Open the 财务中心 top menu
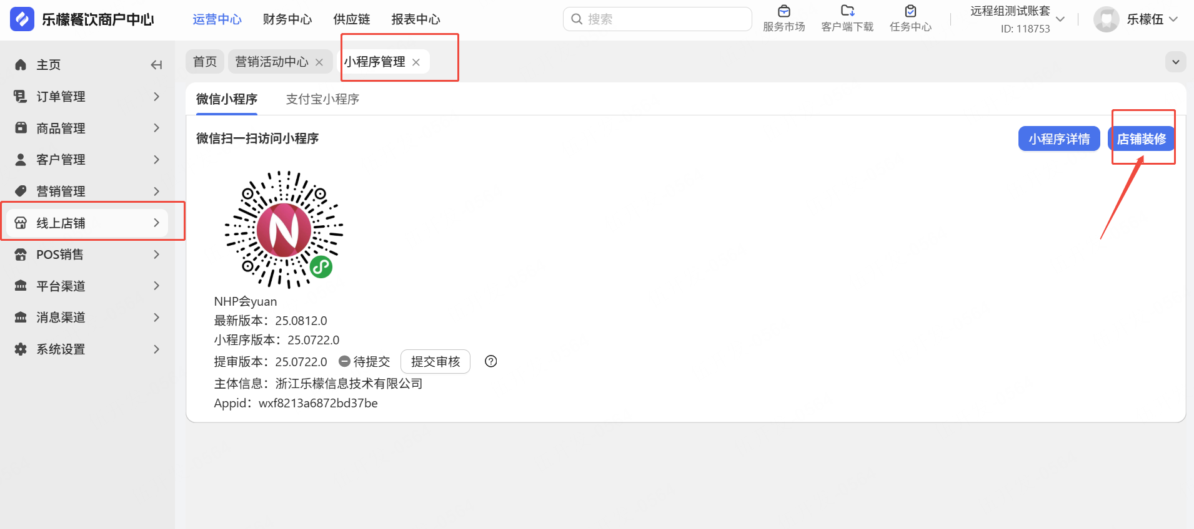Image resolution: width=1194 pixels, height=529 pixels. click(x=287, y=19)
